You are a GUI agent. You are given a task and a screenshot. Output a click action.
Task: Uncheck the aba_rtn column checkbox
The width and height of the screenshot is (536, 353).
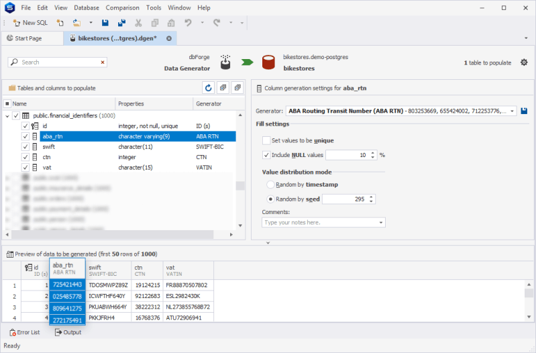25,136
